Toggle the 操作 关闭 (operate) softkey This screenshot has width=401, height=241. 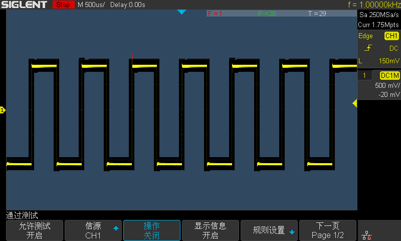(152, 230)
